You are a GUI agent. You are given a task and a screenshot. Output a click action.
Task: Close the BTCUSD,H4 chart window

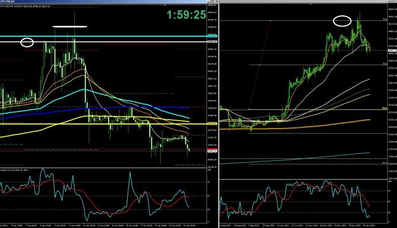[215, 1]
